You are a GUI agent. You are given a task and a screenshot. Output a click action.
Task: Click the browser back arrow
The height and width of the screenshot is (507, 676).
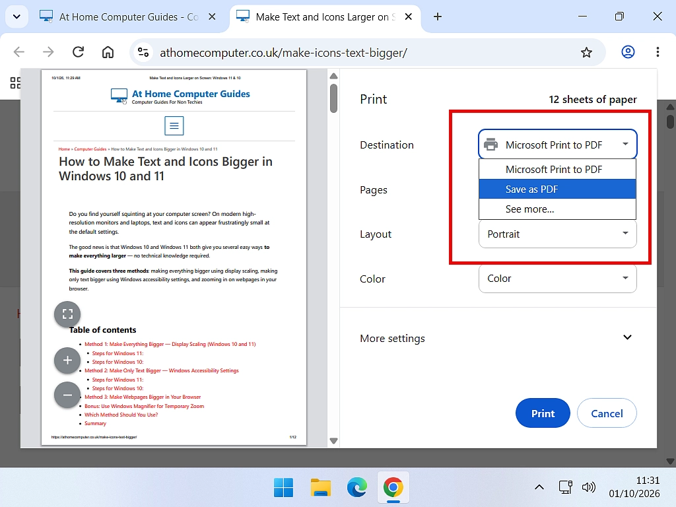pyautogui.click(x=19, y=52)
